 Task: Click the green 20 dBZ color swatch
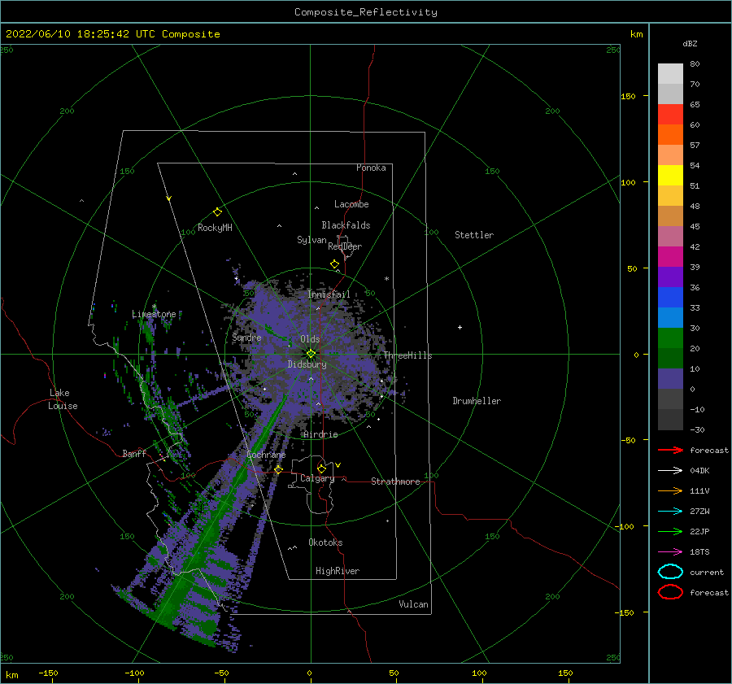pos(670,338)
